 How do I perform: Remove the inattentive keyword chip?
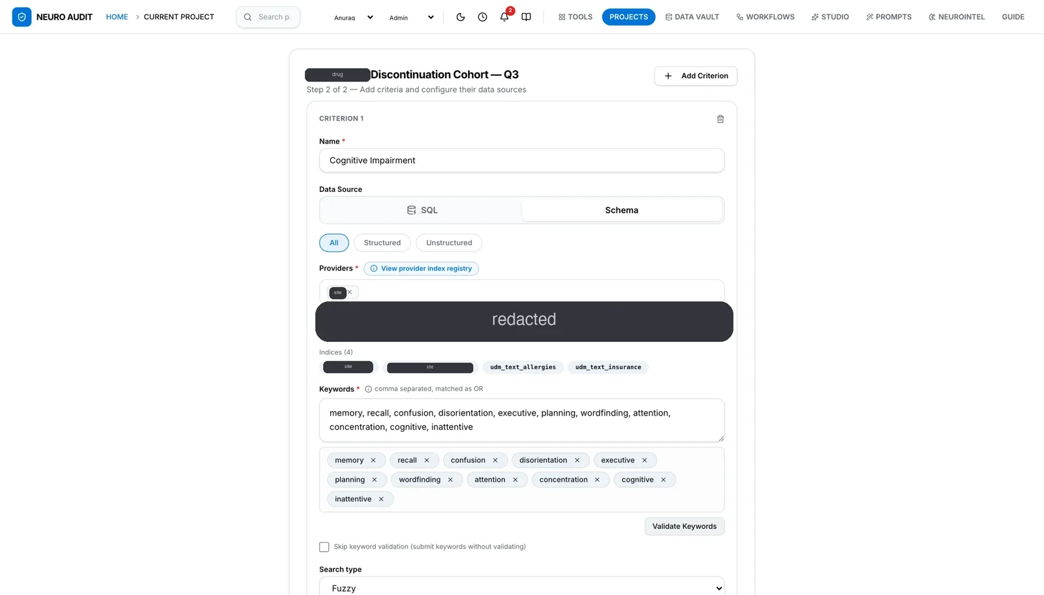coord(381,500)
